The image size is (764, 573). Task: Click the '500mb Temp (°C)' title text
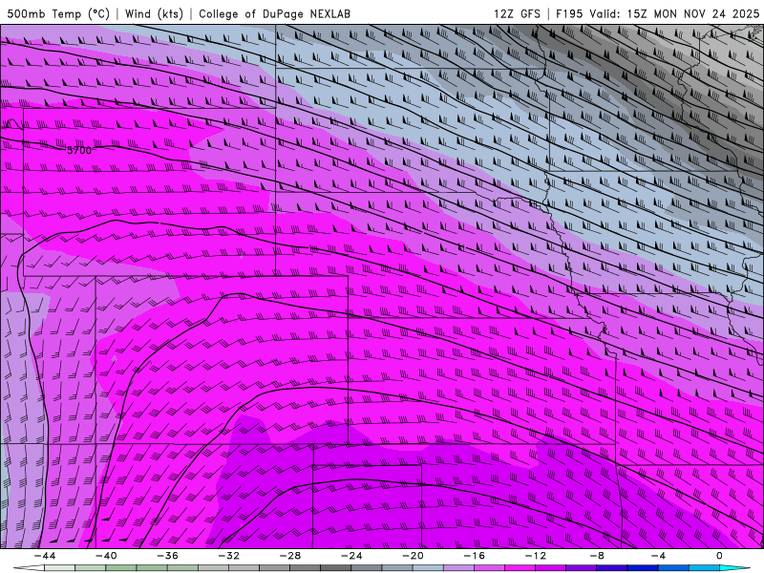[x=58, y=13]
